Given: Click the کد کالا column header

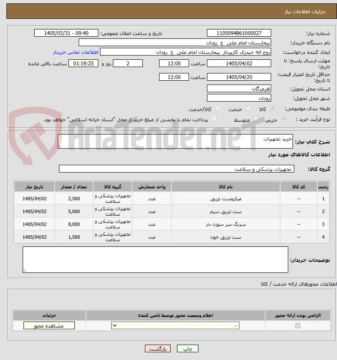Looking at the screenshot, I should tap(299, 187).
